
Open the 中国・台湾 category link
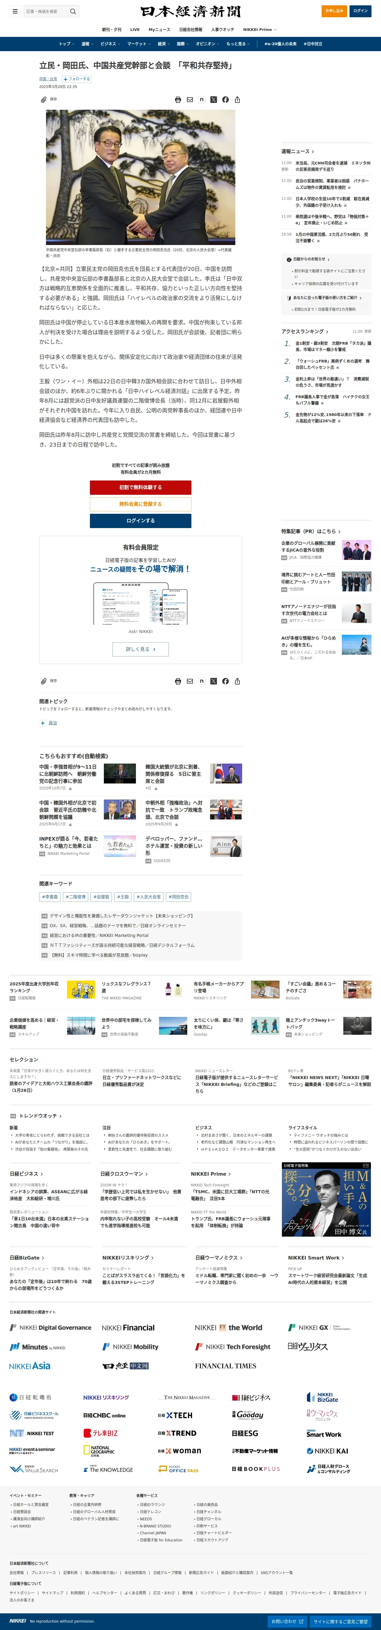coord(48,79)
